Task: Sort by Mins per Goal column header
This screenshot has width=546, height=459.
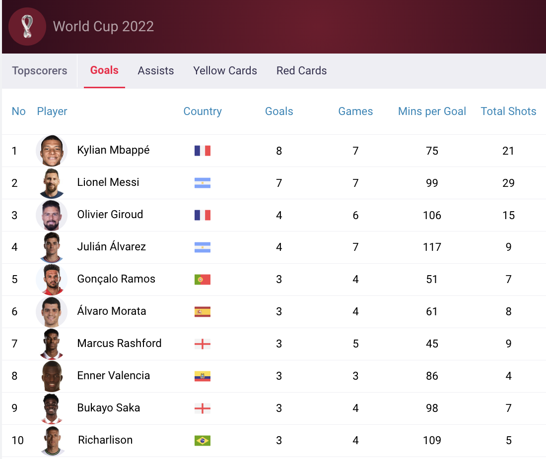Action: (x=432, y=112)
